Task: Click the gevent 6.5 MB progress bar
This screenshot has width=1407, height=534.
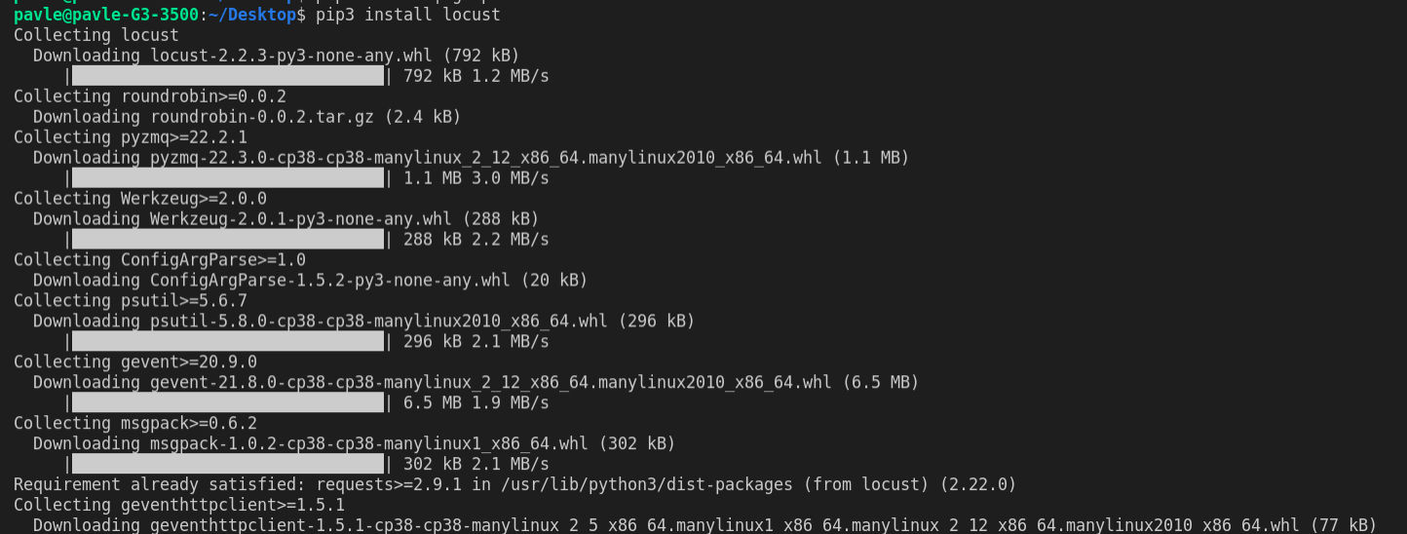Action: click(228, 403)
